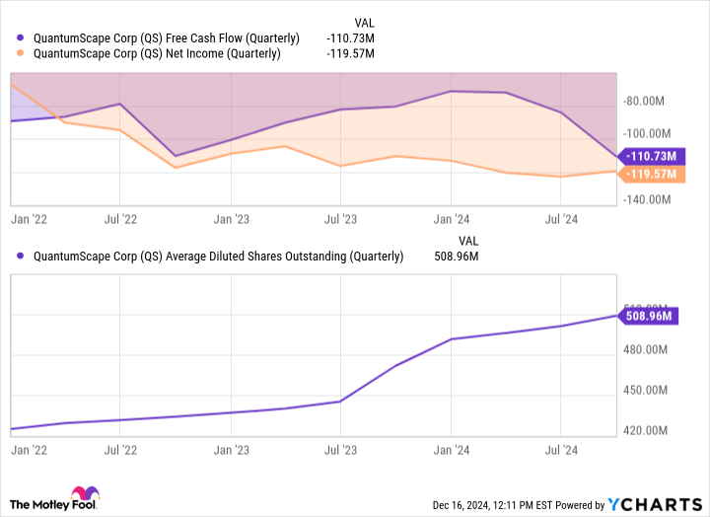Viewport: 710px width, 517px height.
Task: Click the 508.96M value in lower legend
Action: [456, 257]
